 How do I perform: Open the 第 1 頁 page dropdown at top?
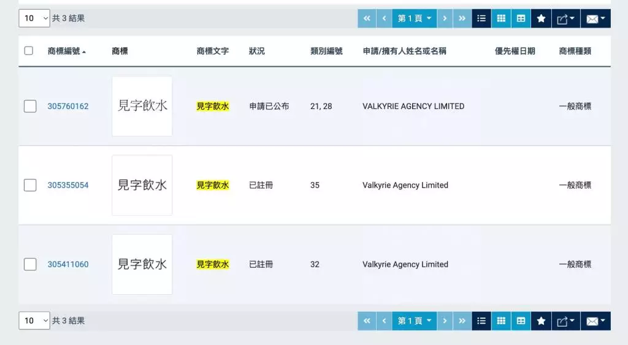coord(415,18)
